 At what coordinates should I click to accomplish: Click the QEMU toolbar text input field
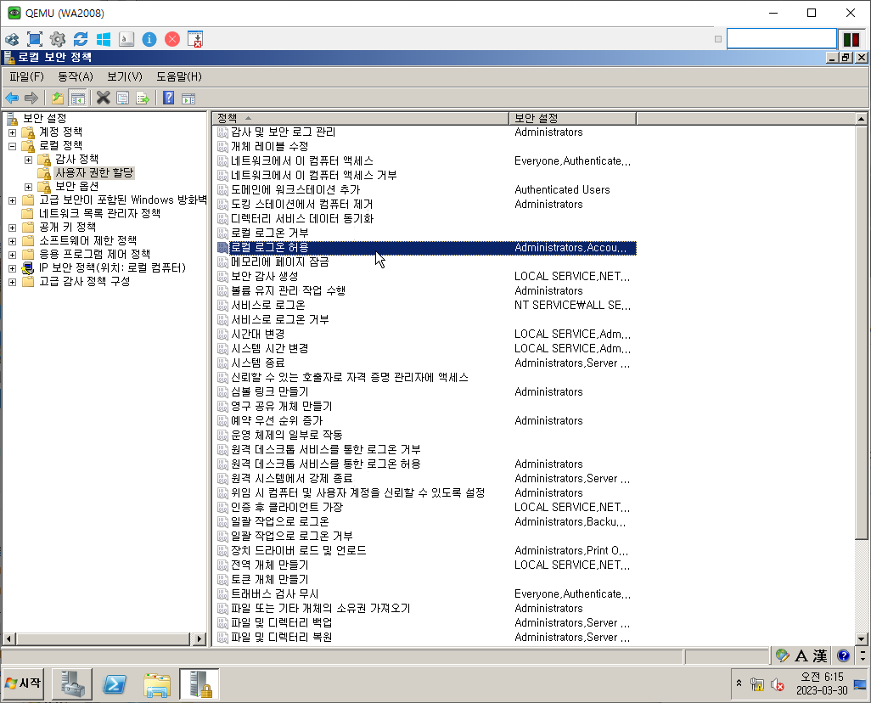pos(782,39)
